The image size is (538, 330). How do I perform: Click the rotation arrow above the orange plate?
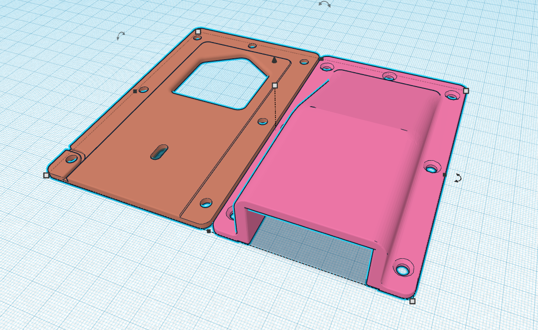(x=121, y=35)
